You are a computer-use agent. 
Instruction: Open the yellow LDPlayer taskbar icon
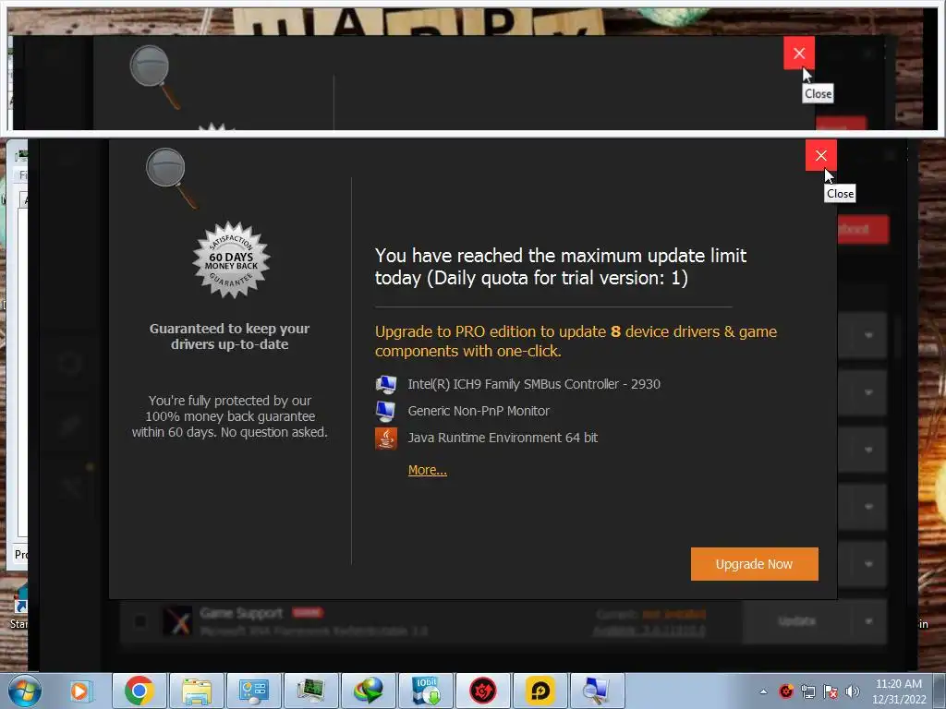[540, 691]
